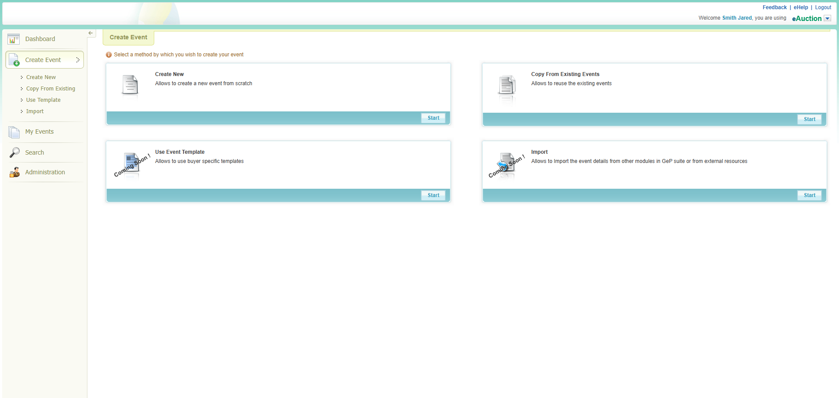The height and width of the screenshot is (398, 839).
Task: Click the Create Event document icon in sidebar
Action: (14, 60)
